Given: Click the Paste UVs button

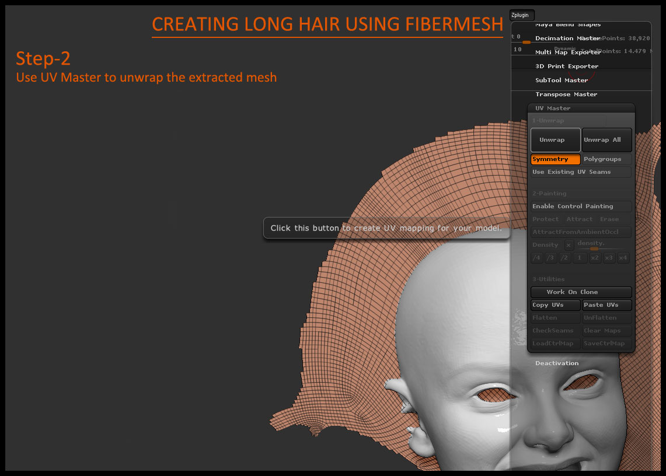Looking at the screenshot, I should (x=606, y=305).
